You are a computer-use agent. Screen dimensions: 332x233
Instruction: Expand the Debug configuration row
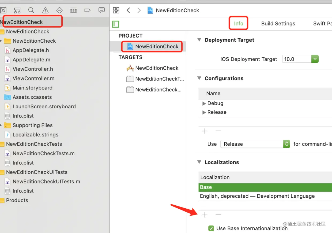(204, 103)
